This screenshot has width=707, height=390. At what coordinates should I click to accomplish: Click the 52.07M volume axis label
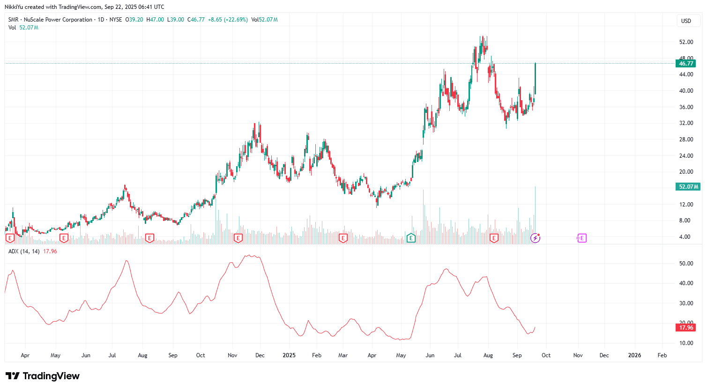tap(688, 187)
